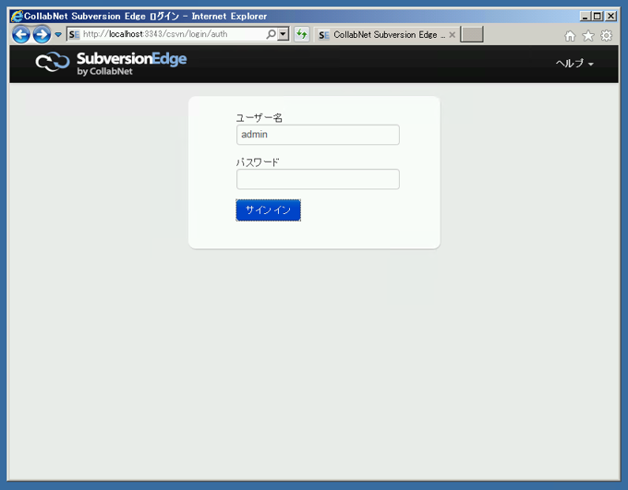This screenshot has width=628, height=490.
Task: Click the localhost:3343 address bar URL
Action: (x=155, y=34)
